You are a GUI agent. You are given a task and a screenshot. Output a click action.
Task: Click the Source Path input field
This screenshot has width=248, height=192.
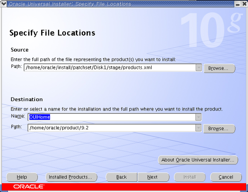pos(110,67)
